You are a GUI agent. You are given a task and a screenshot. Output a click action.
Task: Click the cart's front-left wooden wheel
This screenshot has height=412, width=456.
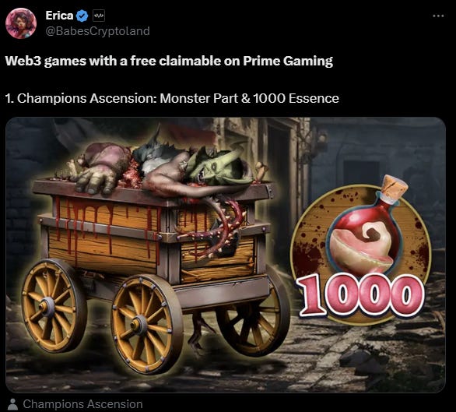[54, 305]
